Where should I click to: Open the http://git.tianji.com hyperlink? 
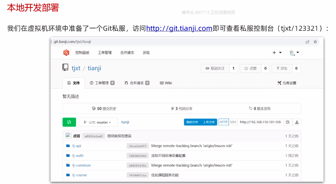coord(179,28)
